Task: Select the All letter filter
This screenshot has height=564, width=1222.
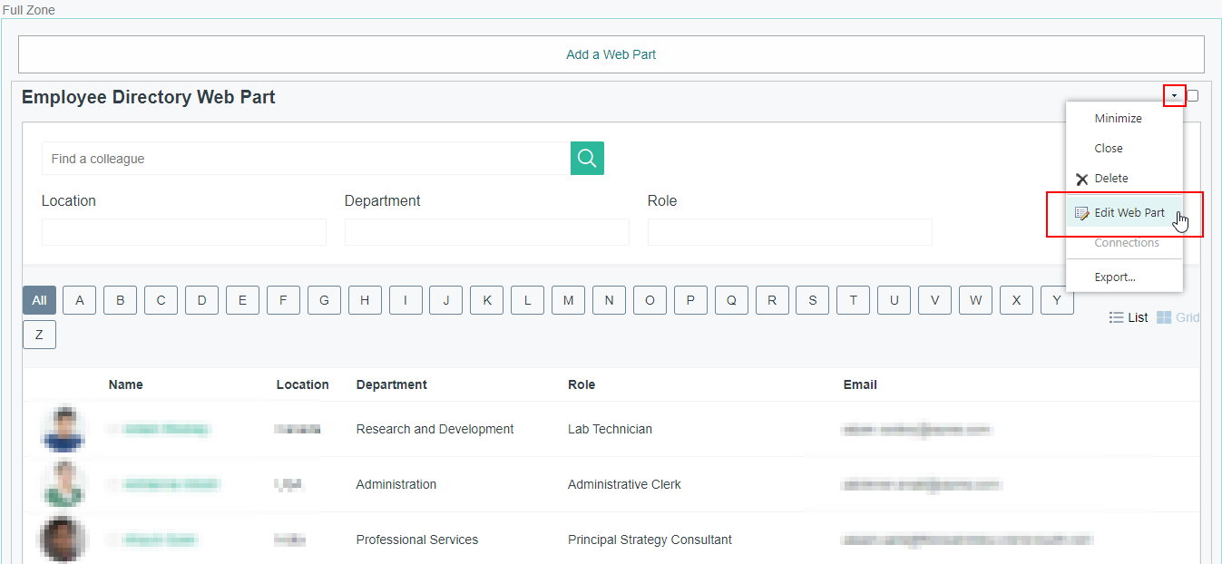Action: [x=39, y=300]
